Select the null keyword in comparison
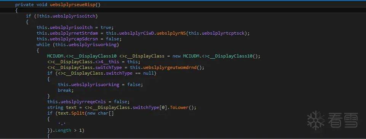 point(149,73)
